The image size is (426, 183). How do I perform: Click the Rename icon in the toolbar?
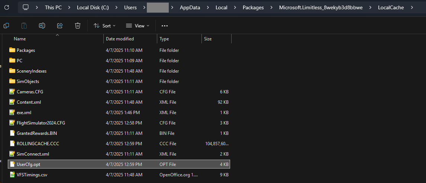tap(42, 26)
